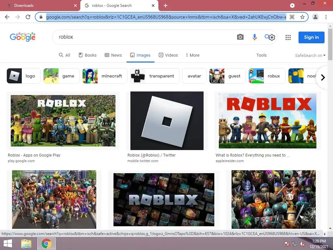Viewport: 333px width, 250px height.
Task: Open the play.google.com source link
Action: pos(21,161)
